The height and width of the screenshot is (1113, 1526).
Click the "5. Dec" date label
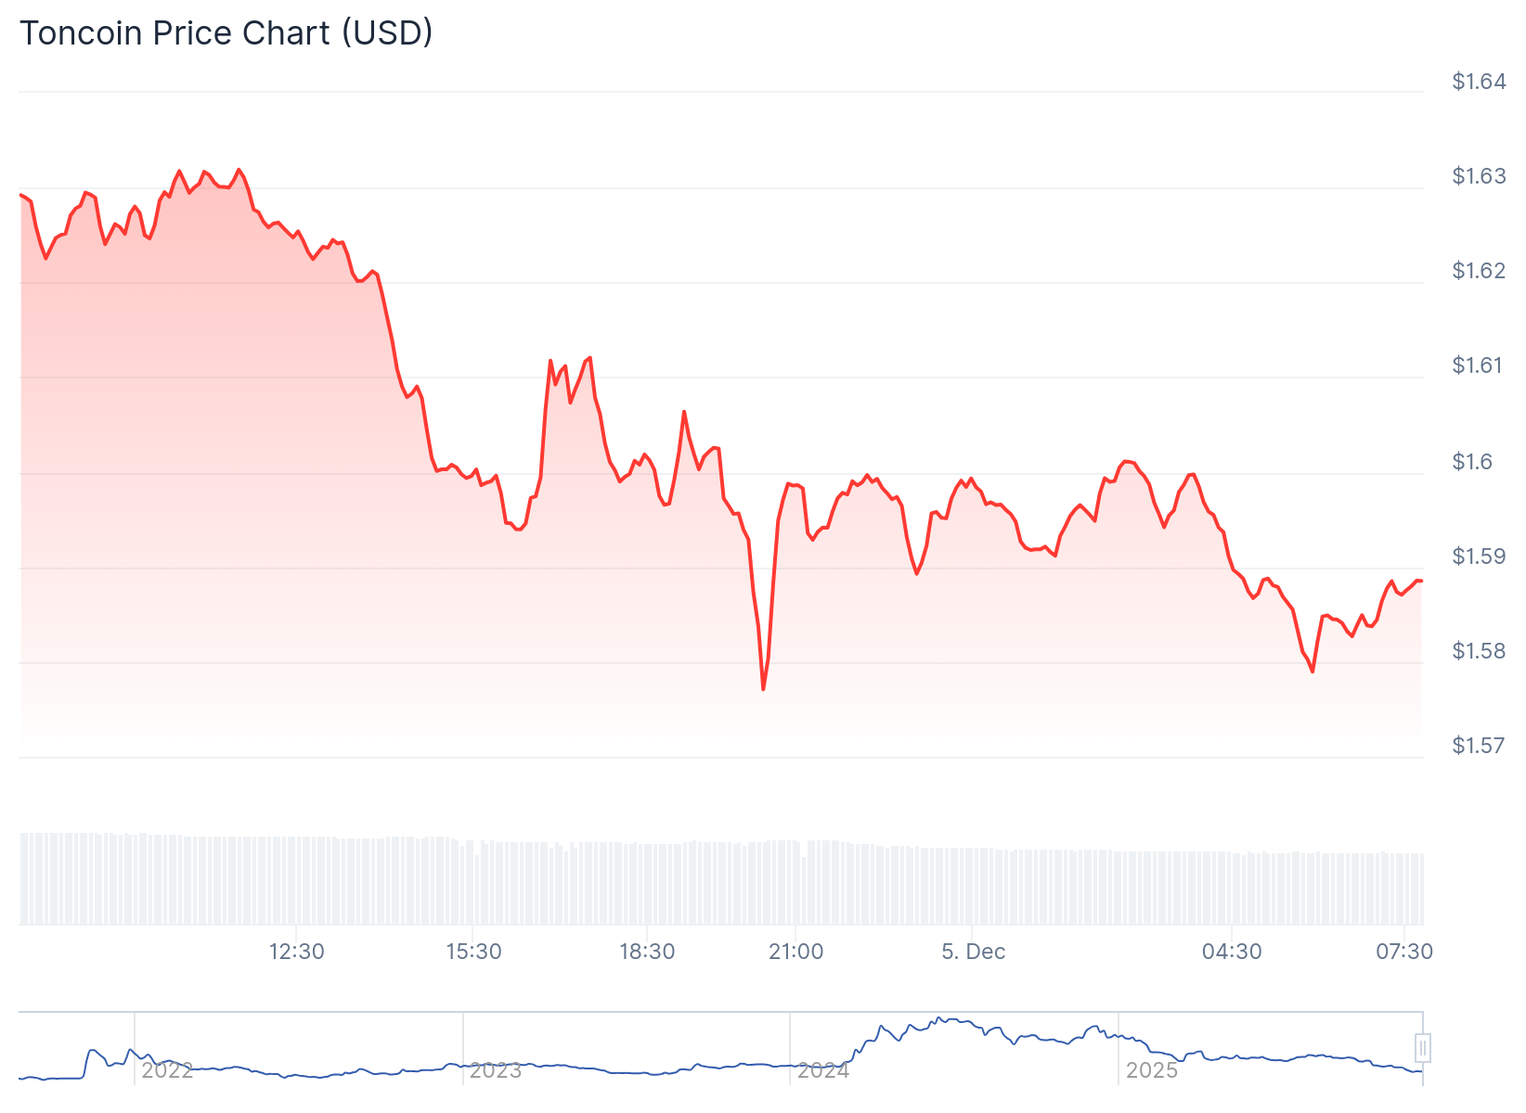pos(973,952)
